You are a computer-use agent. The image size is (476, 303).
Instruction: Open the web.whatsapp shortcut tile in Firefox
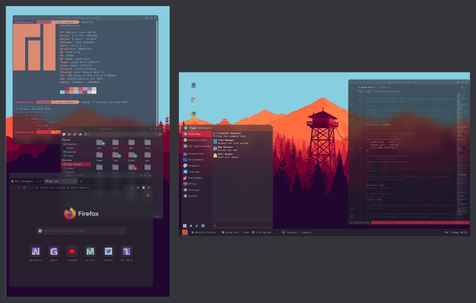[36, 251]
